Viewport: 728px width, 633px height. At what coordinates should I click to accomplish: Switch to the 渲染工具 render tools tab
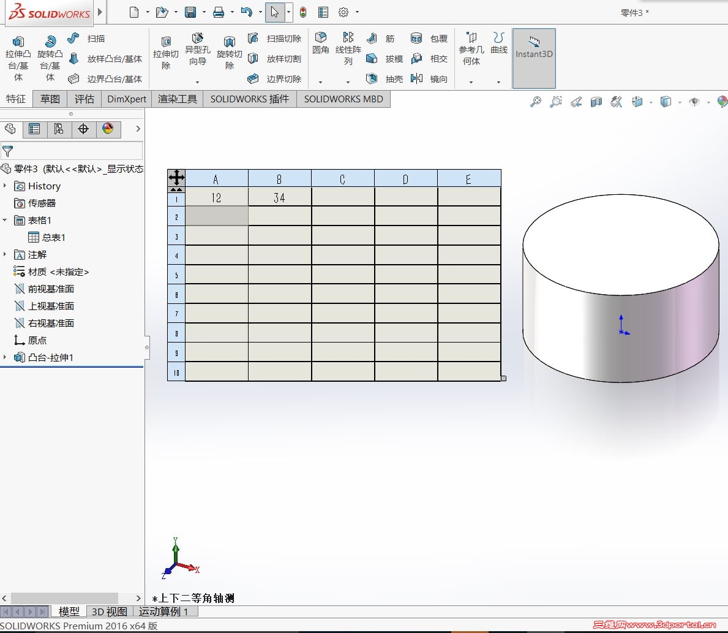point(178,99)
